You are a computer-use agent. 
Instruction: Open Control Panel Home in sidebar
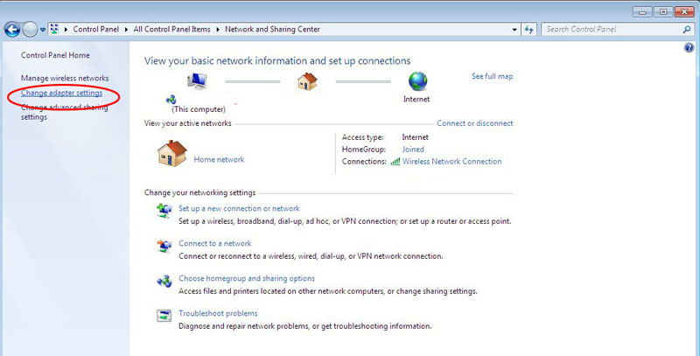point(55,54)
